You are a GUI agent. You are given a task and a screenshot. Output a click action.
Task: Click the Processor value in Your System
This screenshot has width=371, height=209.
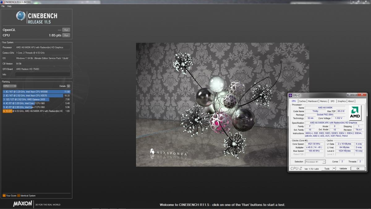pyautogui.click(x=43, y=47)
